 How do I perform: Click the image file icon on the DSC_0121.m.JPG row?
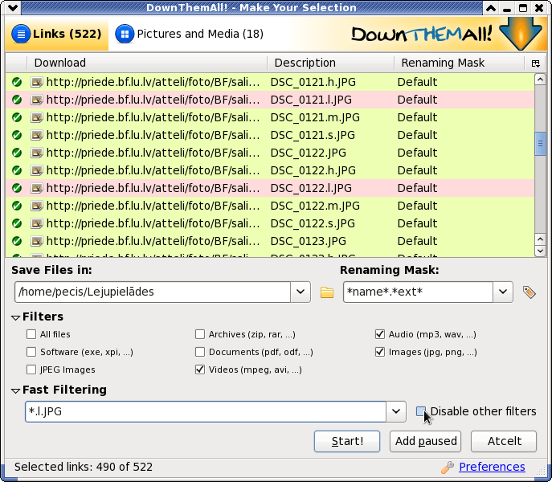click(x=37, y=117)
